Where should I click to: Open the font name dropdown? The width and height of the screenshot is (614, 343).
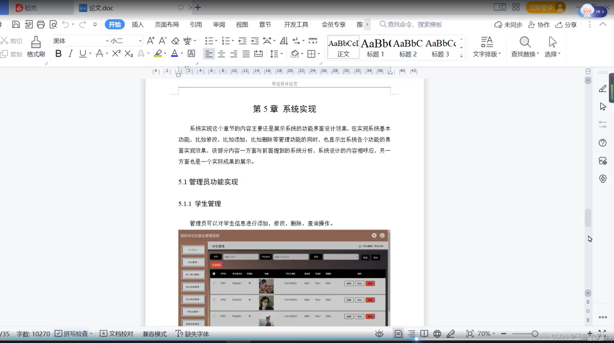click(x=107, y=41)
